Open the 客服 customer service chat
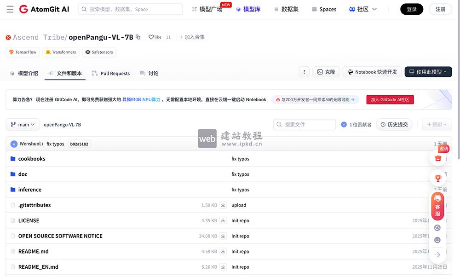The image size is (460, 277). (437, 206)
